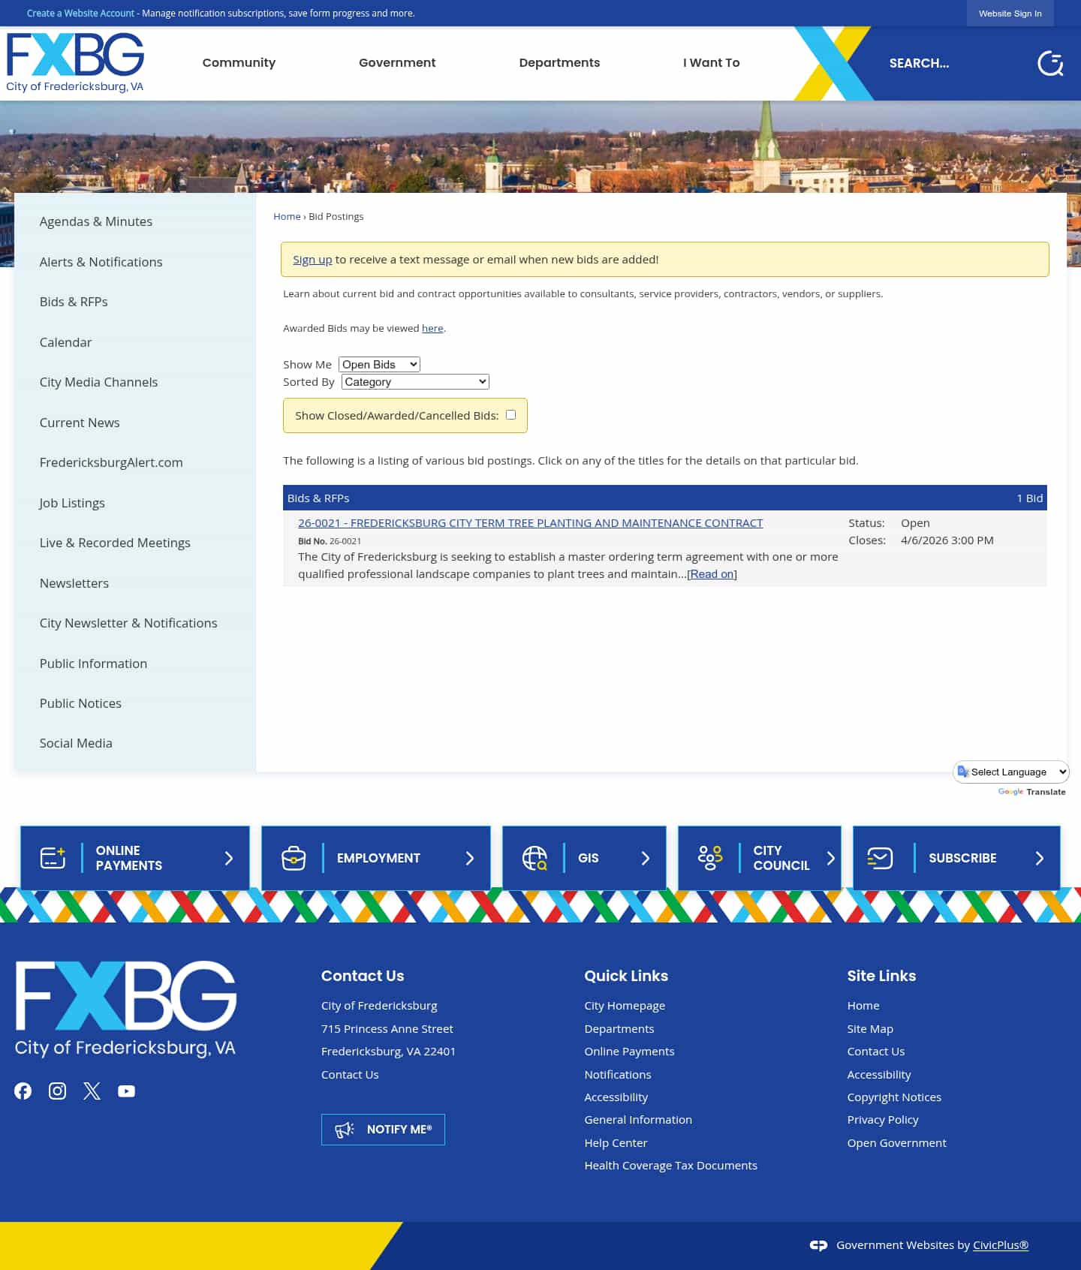Open the Community menu
This screenshot has width=1081, height=1270.
click(x=239, y=63)
